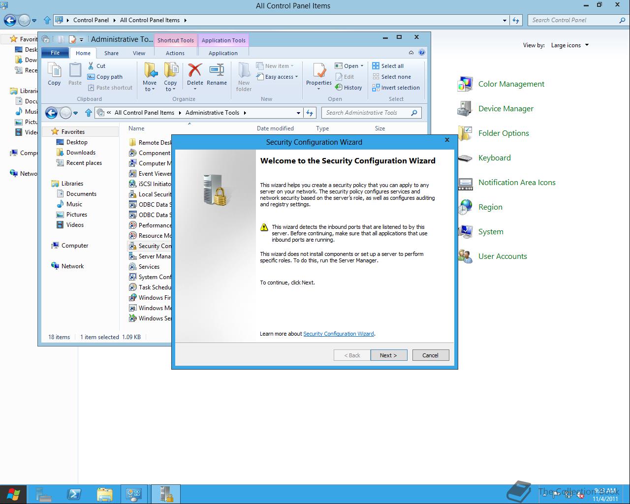
Task: Click Cancel in Security Configuration Wizard
Action: click(430, 355)
